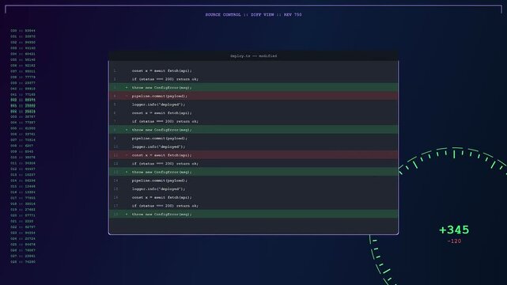Viewport: 507px width, 285px height.
Task: Select line 16 const x = await fetch(api)
Action: (253, 197)
